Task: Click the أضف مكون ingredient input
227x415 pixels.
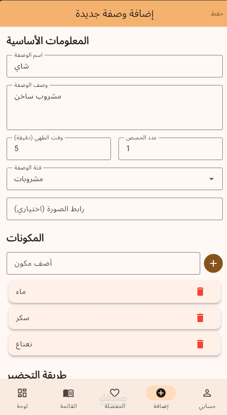Action: pyautogui.click(x=103, y=263)
